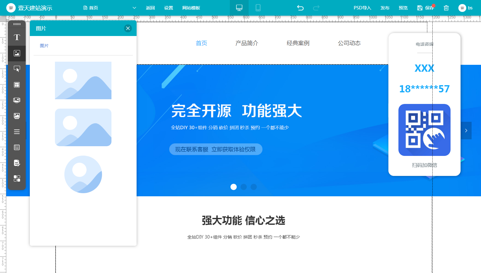
Task: Open 网站模板 menu
Action: tap(191, 8)
